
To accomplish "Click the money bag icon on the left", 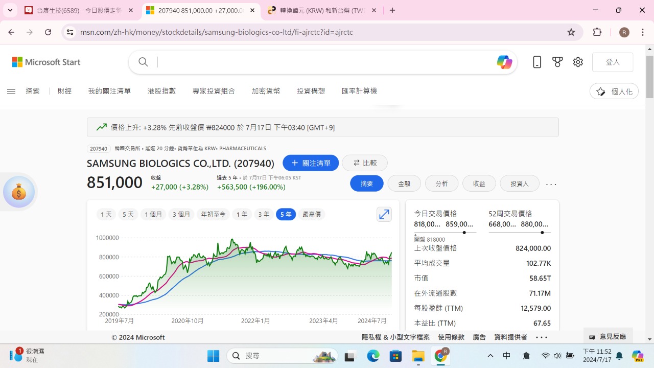I will 19,192.
